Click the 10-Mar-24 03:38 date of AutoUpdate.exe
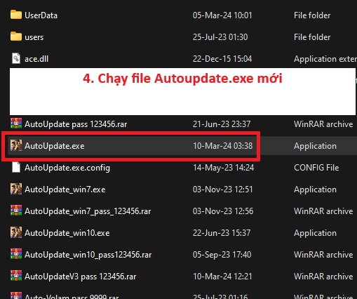Image resolution: width=357 pixels, height=299 pixels. 223,146
